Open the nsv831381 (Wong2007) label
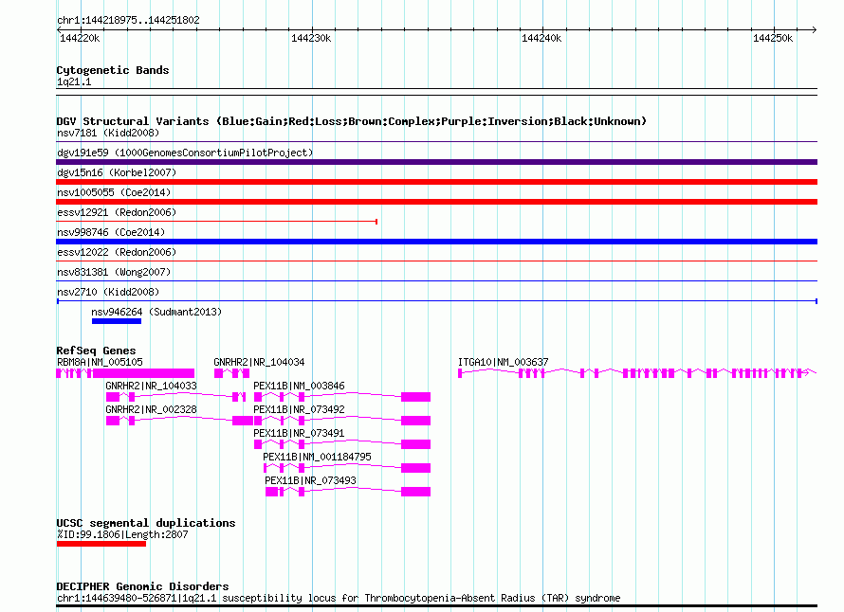The width and height of the screenshot is (844, 612). pos(114,272)
